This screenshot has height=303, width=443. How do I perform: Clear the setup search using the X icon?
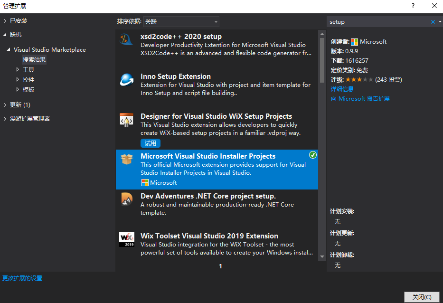pos(433,21)
